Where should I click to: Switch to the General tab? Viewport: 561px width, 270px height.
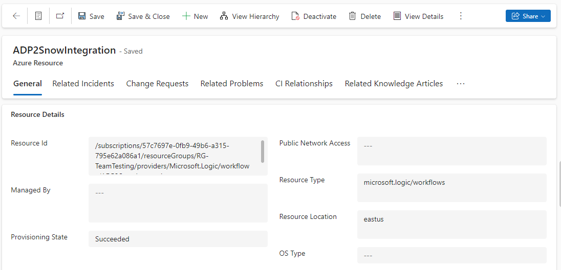click(28, 84)
